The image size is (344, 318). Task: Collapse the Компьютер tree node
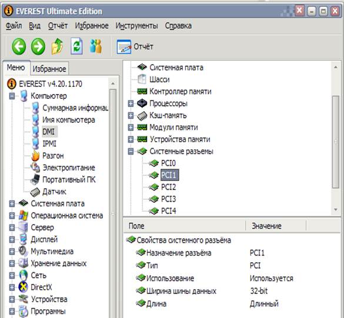click(12, 96)
